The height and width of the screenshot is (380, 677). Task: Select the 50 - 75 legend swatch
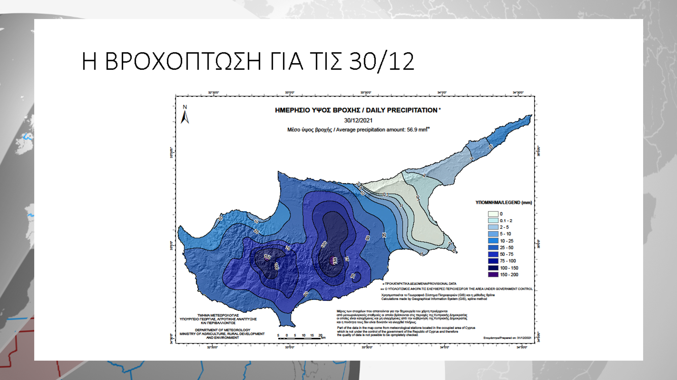(493, 254)
